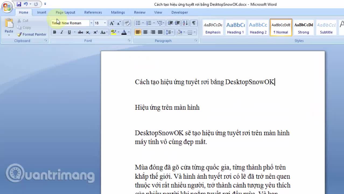This screenshot has height=194, width=344.
Task: Decrease paragraph indent
Action: pyautogui.click(x=170, y=23)
